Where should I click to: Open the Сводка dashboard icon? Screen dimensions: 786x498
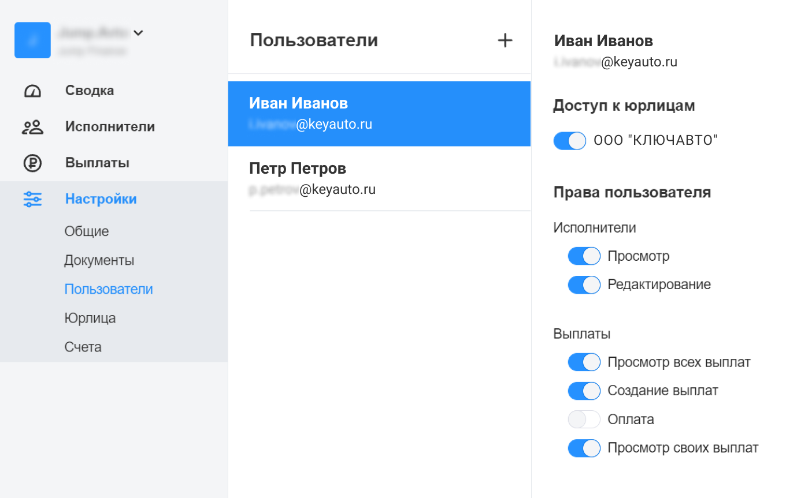[32, 90]
